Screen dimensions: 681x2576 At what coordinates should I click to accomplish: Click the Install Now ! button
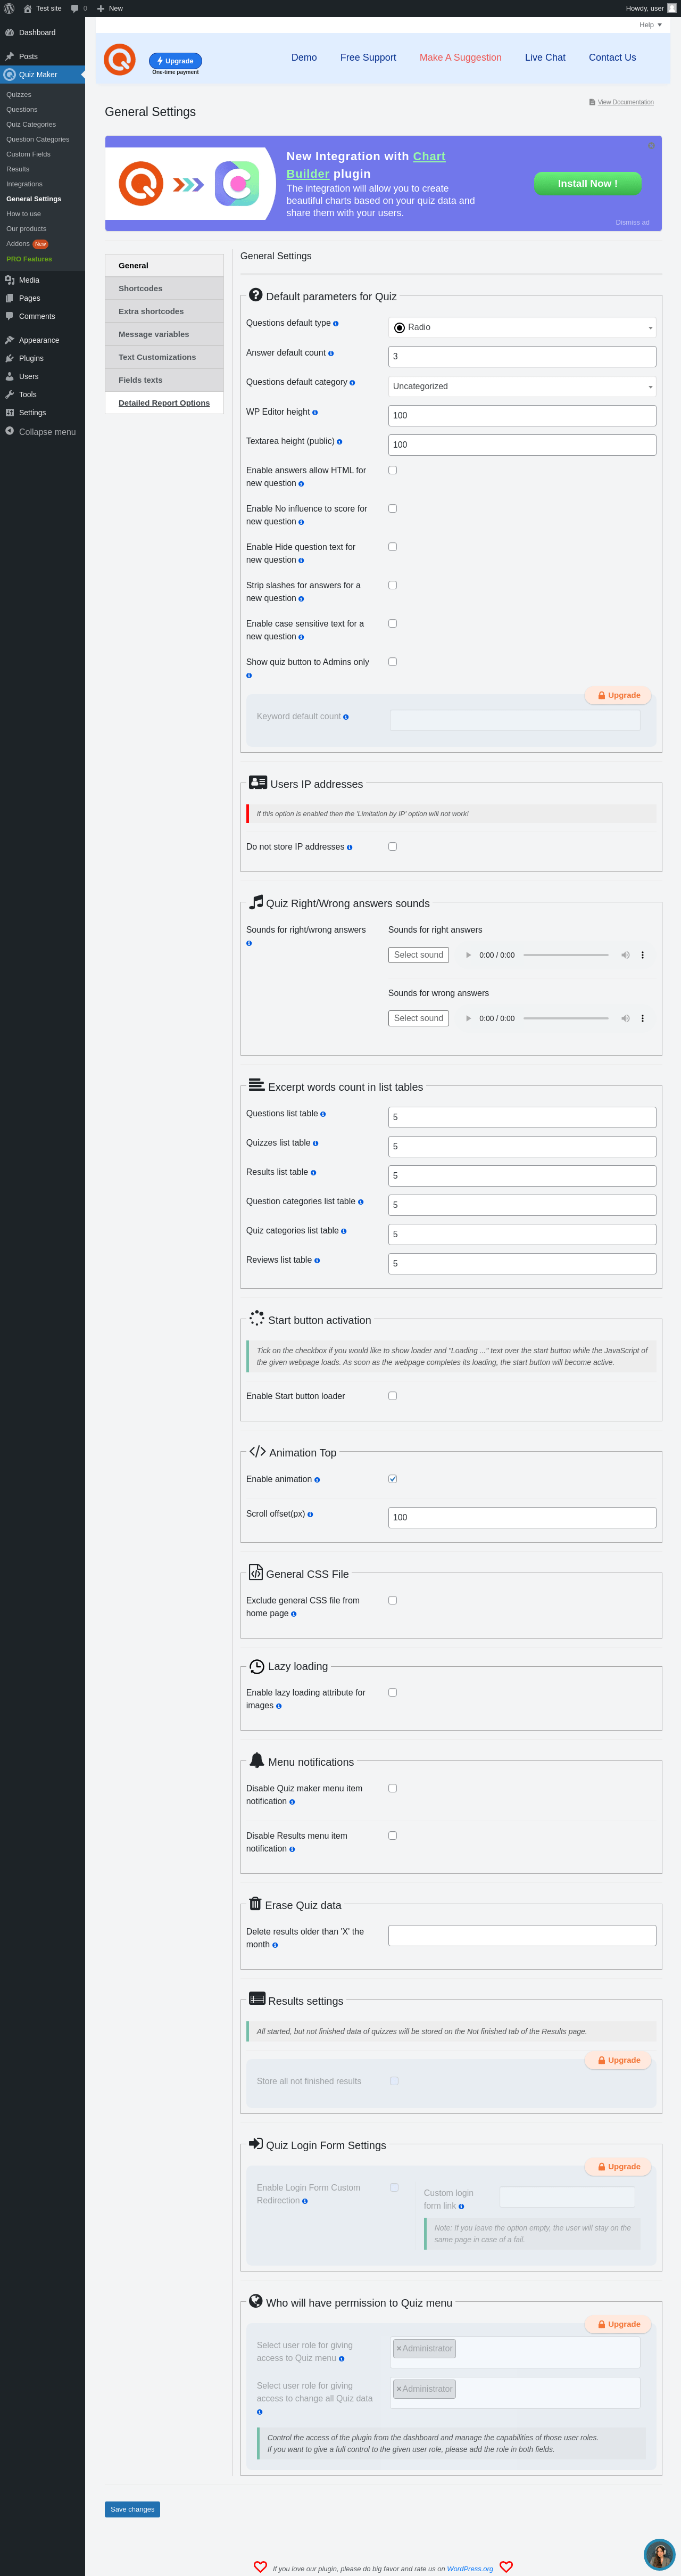coord(587,183)
